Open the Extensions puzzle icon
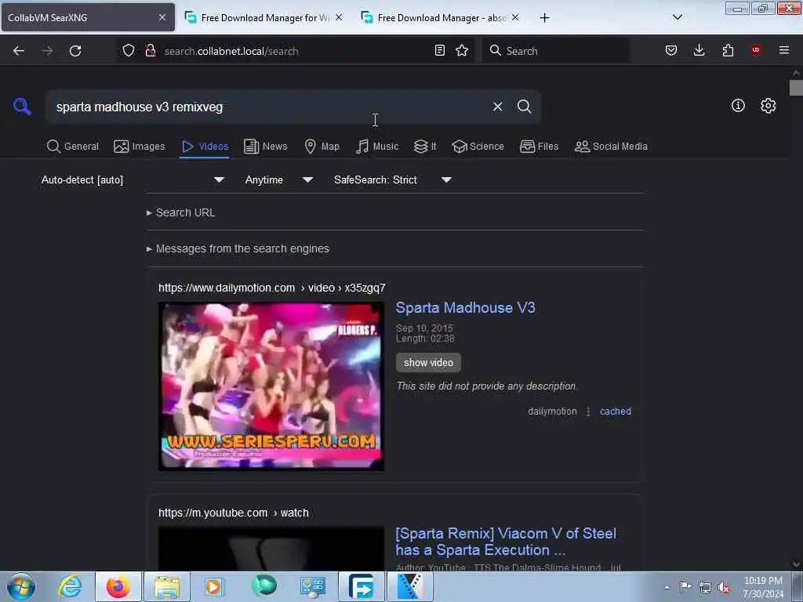The width and height of the screenshot is (803, 602). 728,50
